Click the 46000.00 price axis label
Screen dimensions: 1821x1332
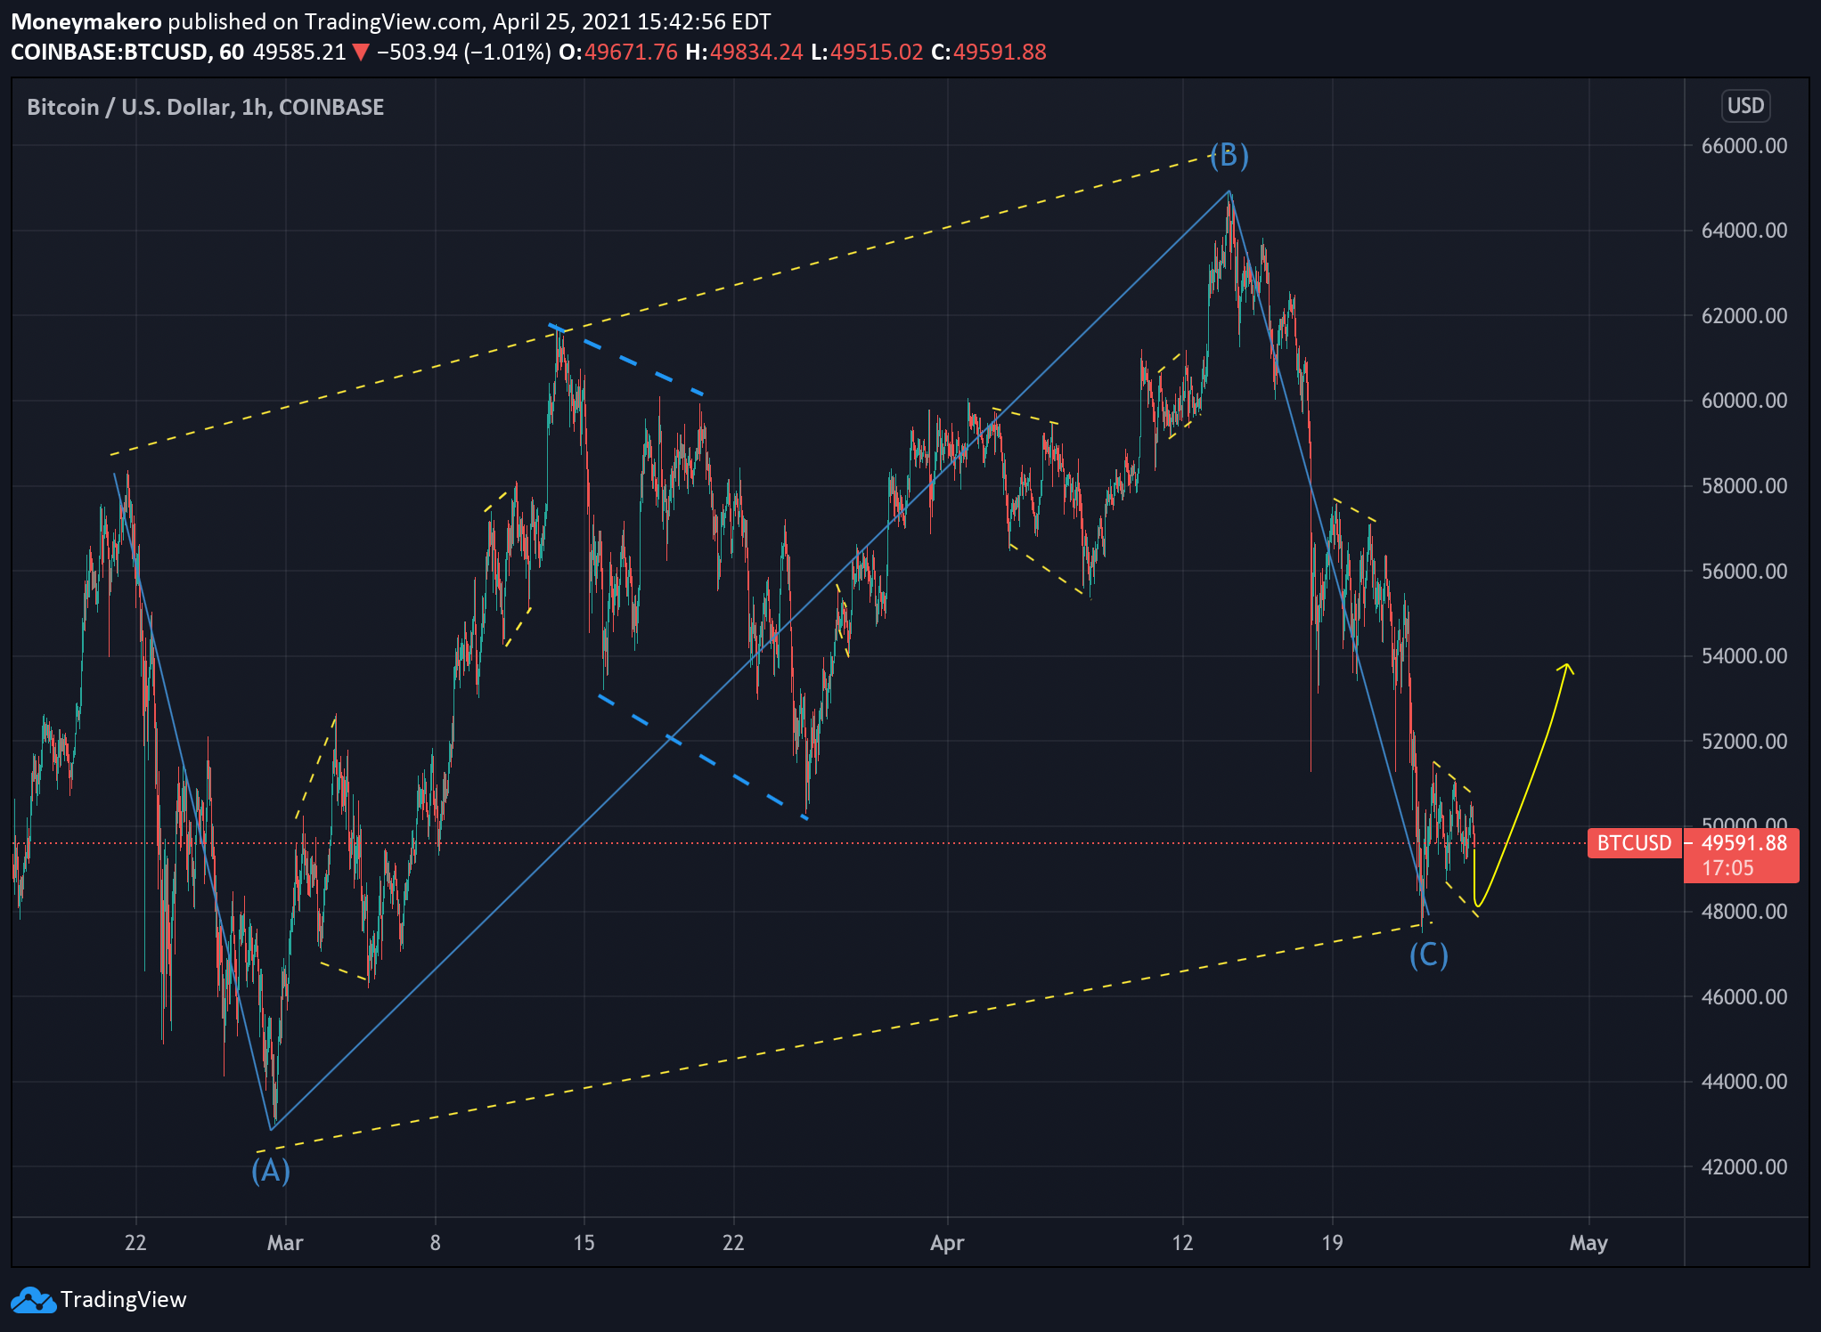pos(1743,997)
